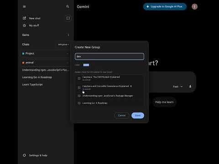The height and width of the screenshot is (164, 219).
Task: Click the Capybara Chill Rodent Explained title
Action: pyautogui.click(x=101, y=77)
